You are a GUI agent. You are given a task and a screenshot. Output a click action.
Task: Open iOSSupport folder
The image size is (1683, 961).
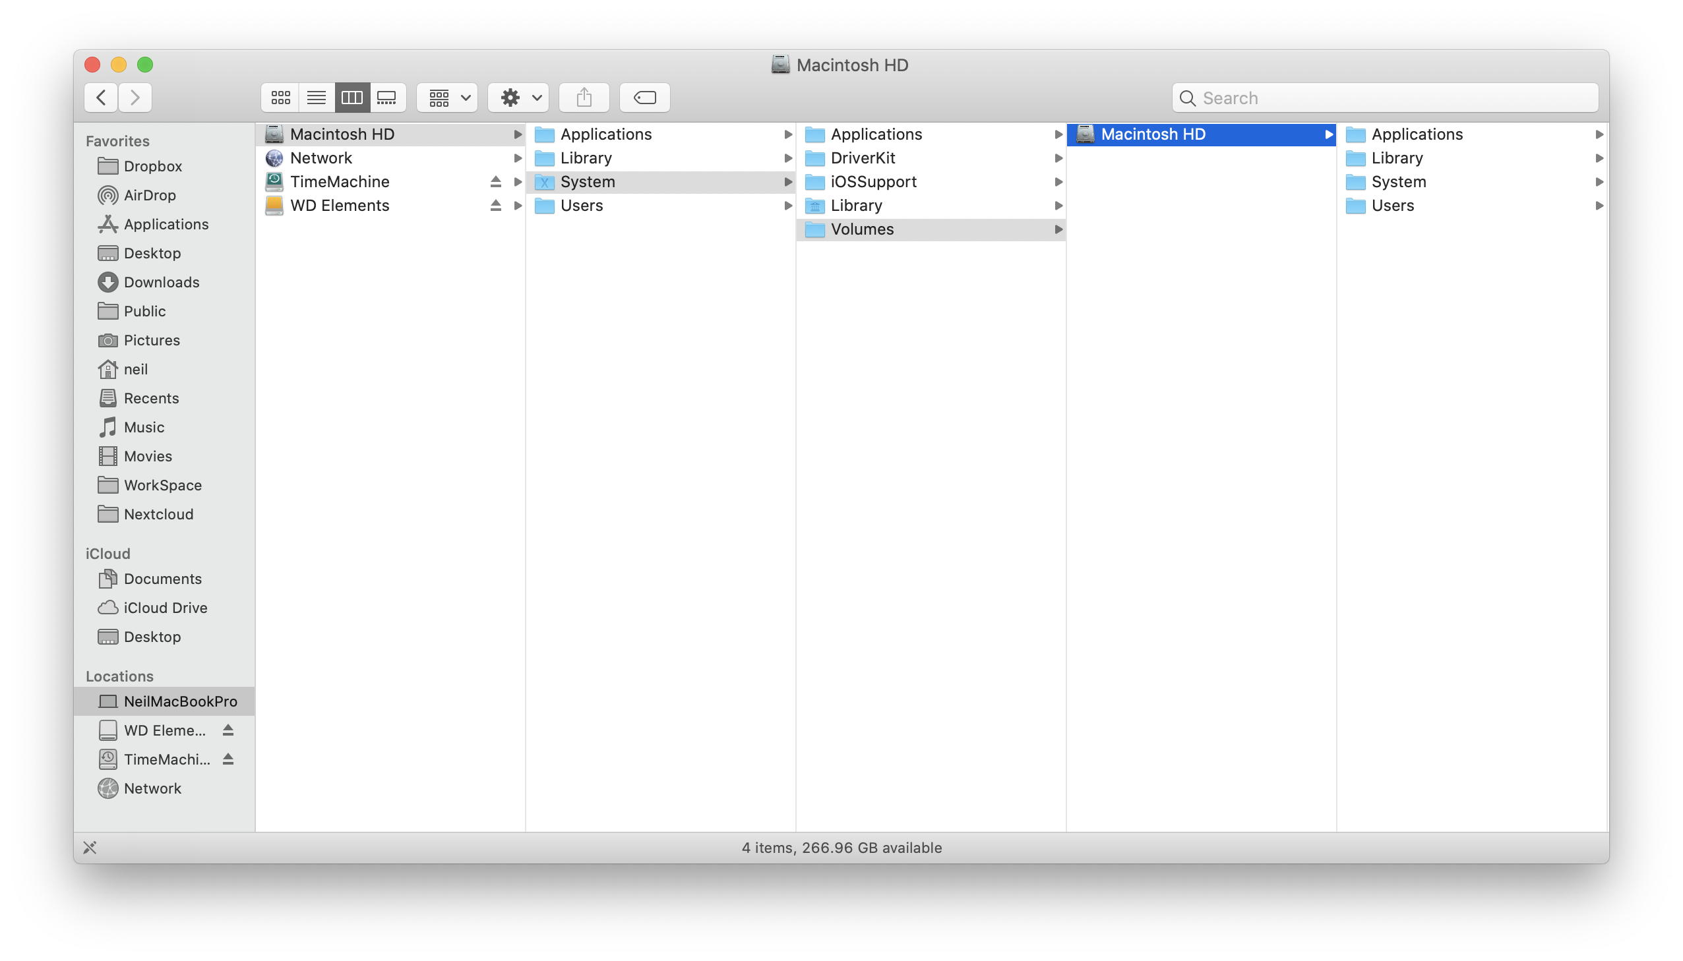(931, 181)
